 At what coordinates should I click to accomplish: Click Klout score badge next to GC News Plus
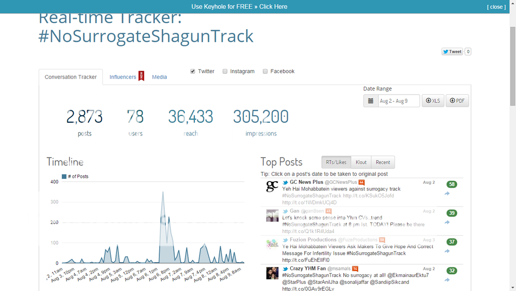click(361, 182)
